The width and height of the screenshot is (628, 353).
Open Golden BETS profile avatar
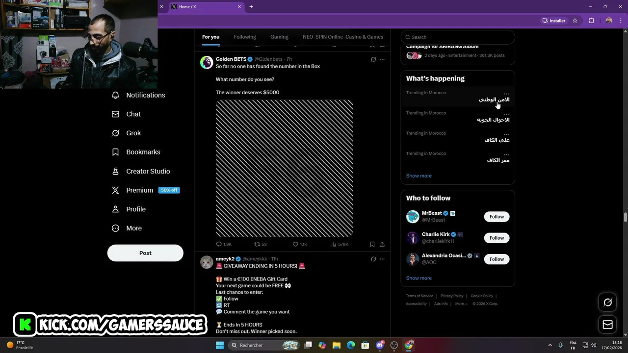[207, 62]
